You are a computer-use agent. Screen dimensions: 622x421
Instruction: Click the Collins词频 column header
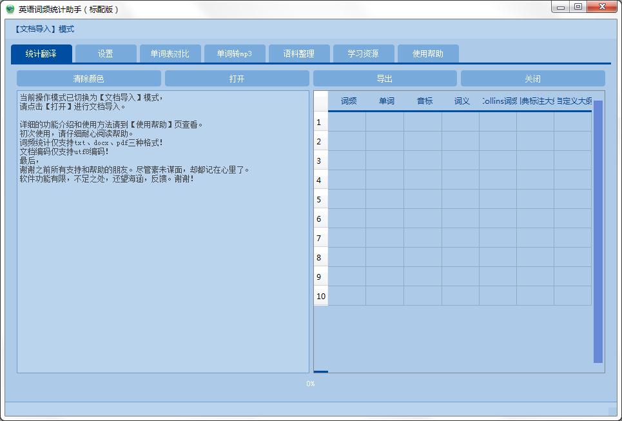499,101
